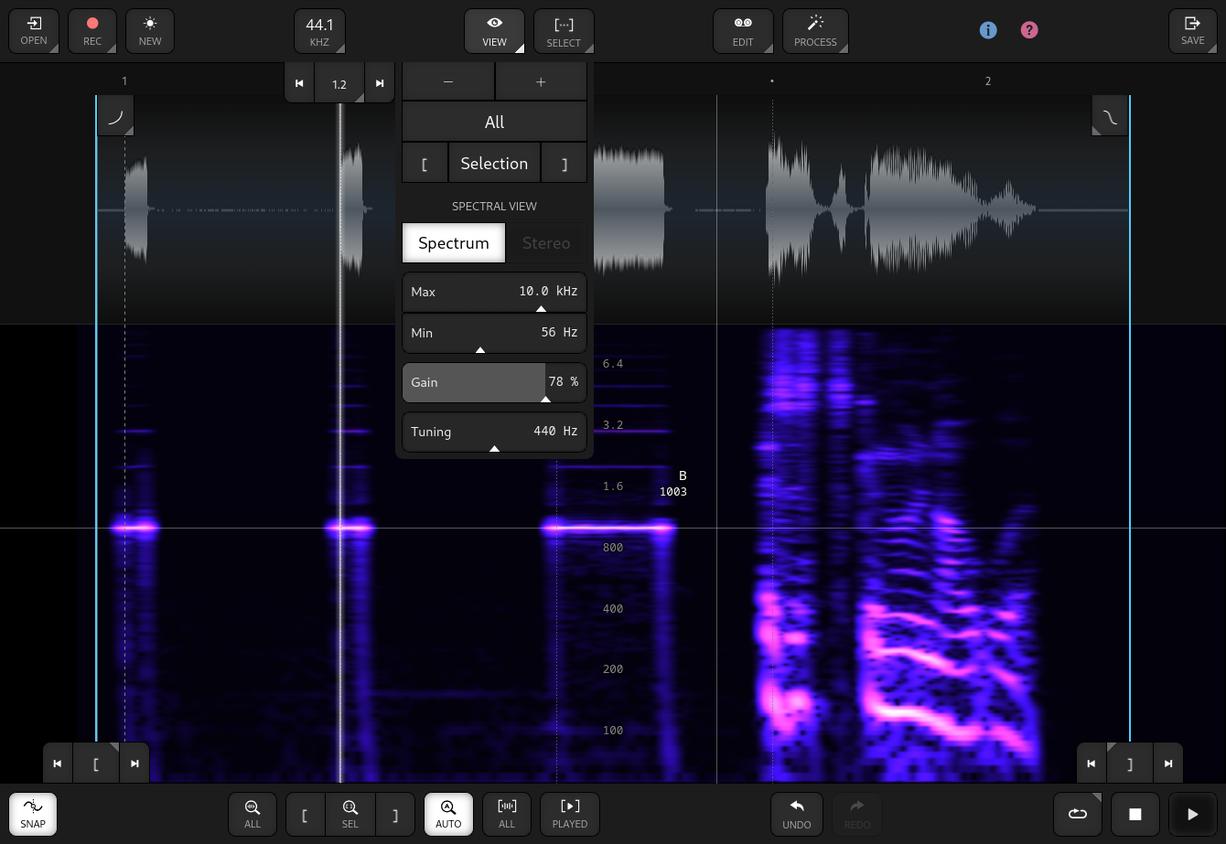Jump to next marker after 1.2

tap(380, 83)
